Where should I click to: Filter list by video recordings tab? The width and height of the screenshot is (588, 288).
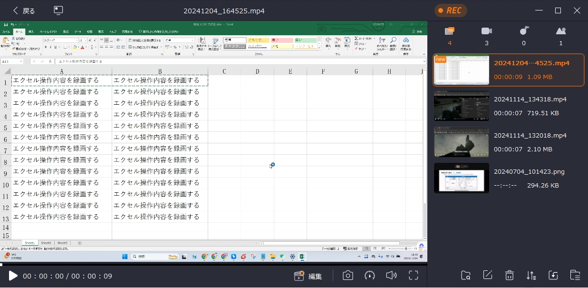pos(486,35)
